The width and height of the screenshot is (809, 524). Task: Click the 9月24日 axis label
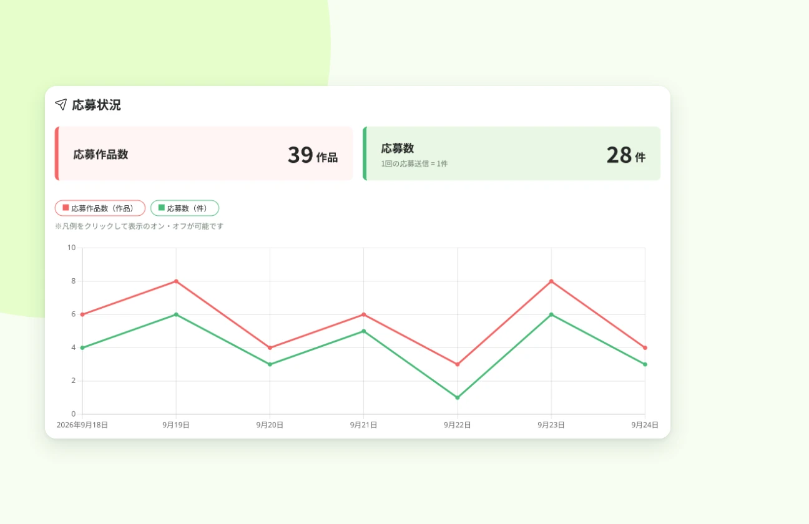pyautogui.click(x=645, y=425)
